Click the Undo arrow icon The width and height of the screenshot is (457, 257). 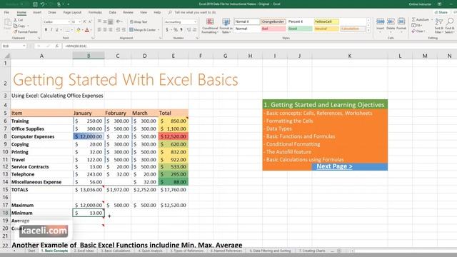click(43, 4)
